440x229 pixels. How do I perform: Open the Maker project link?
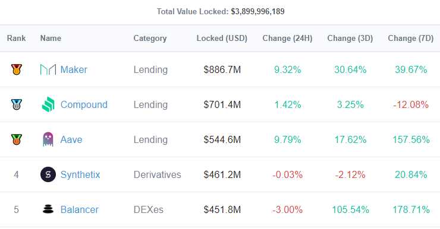point(74,69)
